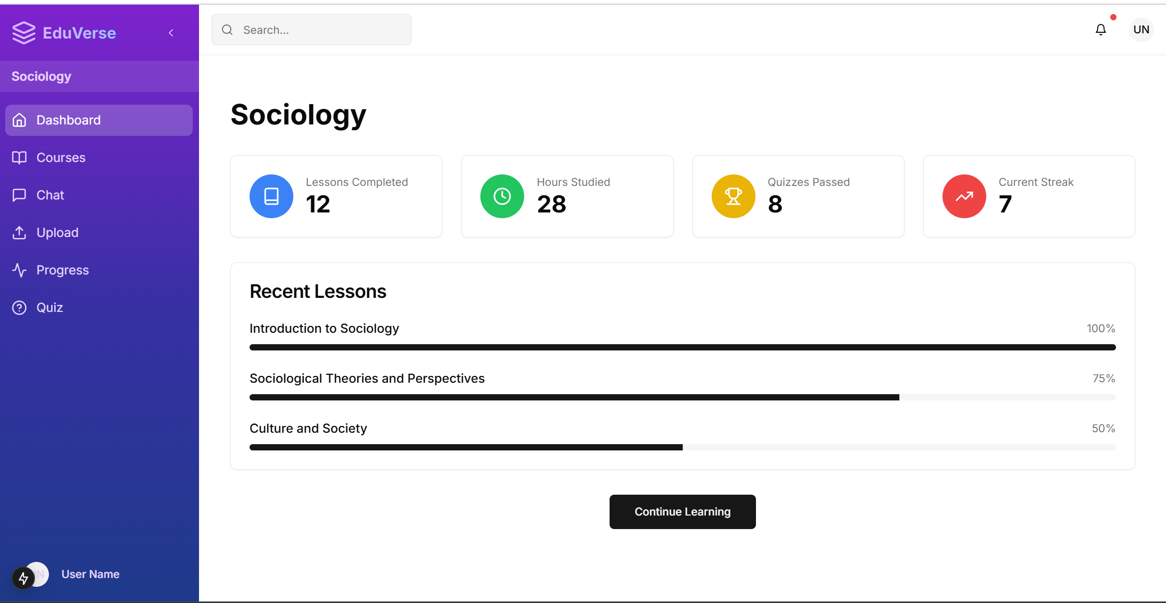
Task: Click the Culture and Society progress bar
Action: click(x=682, y=447)
